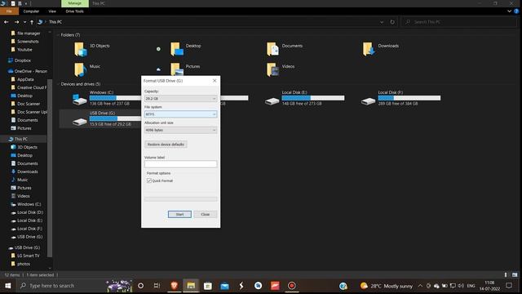Open Mail app from the taskbar
Viewport: 522px width, 294px height.
point(225,286)
